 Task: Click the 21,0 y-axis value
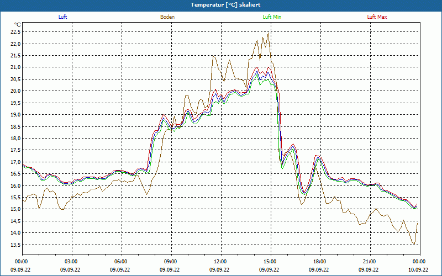pyautogui.click(x=15, y=67)
